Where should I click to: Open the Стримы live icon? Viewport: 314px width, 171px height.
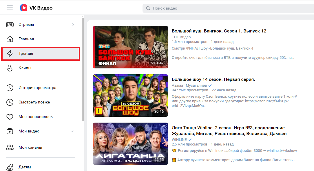click(10, 25)
